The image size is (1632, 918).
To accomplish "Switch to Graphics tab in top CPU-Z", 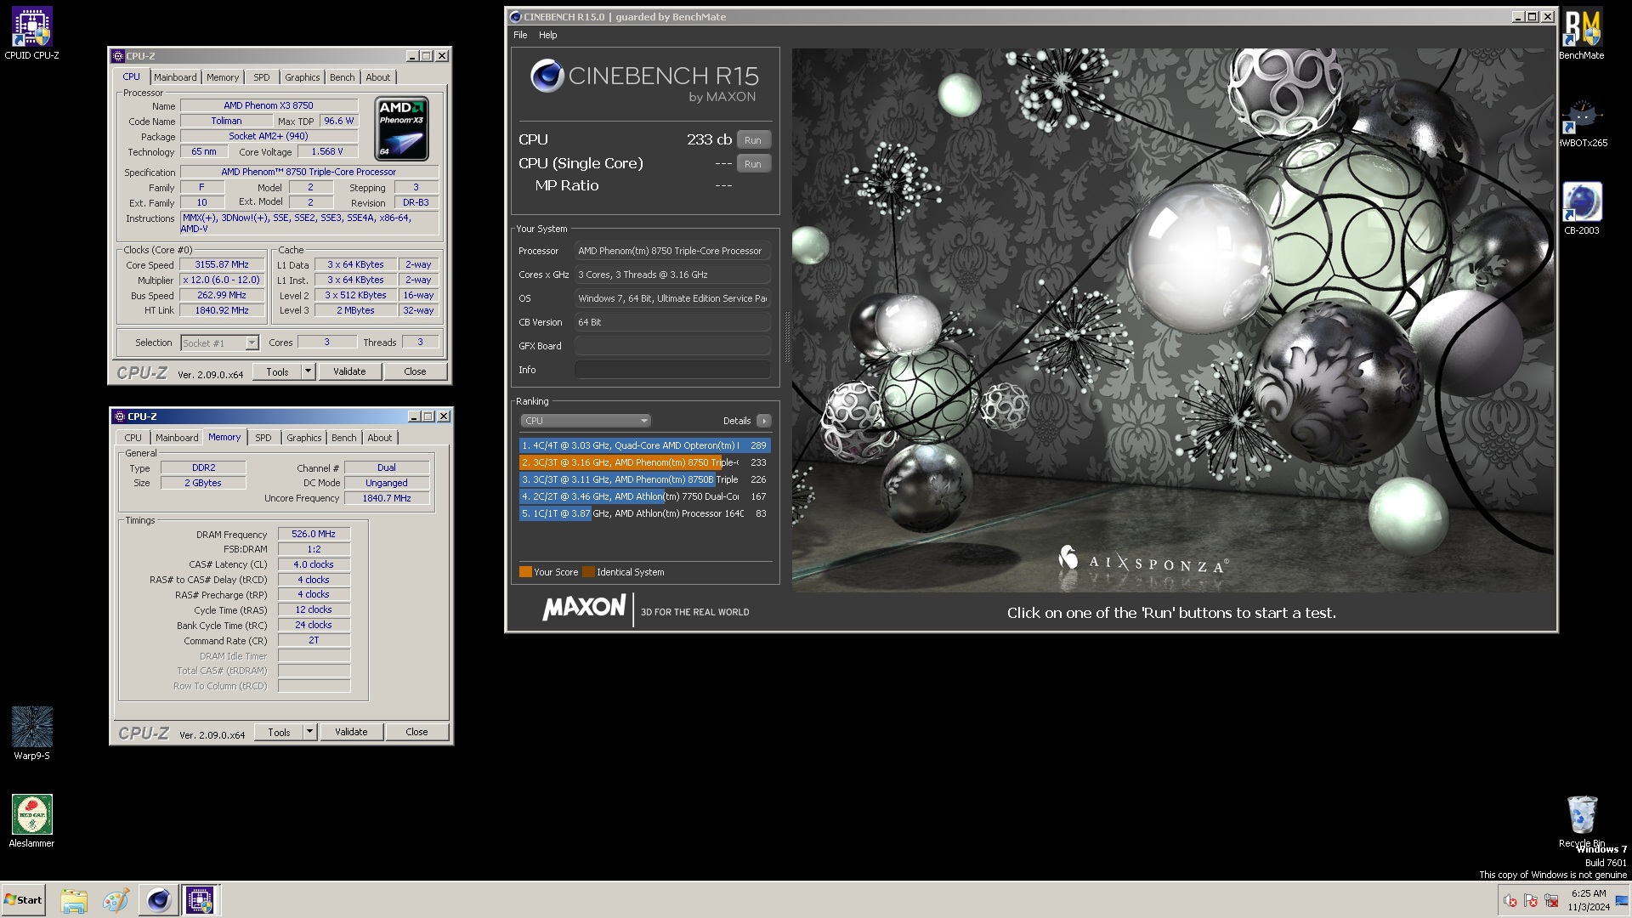I will point(303,77).
